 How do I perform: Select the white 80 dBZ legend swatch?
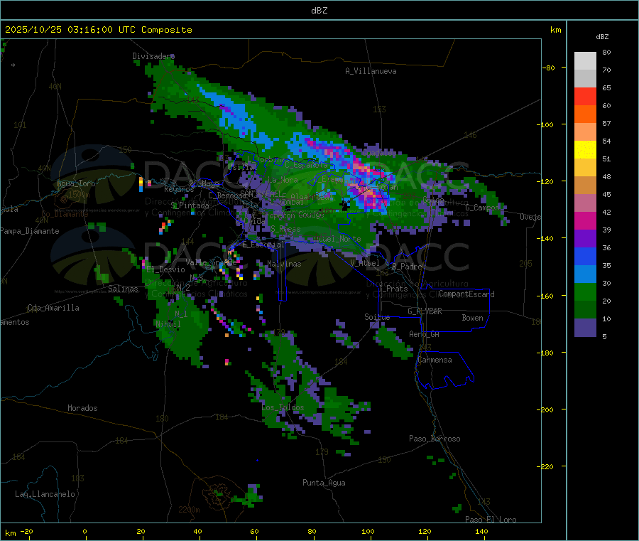tap(585, 61)
